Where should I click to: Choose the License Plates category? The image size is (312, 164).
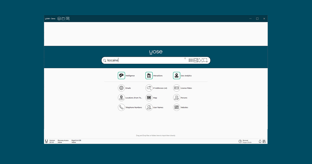click(x=177, y=88)
